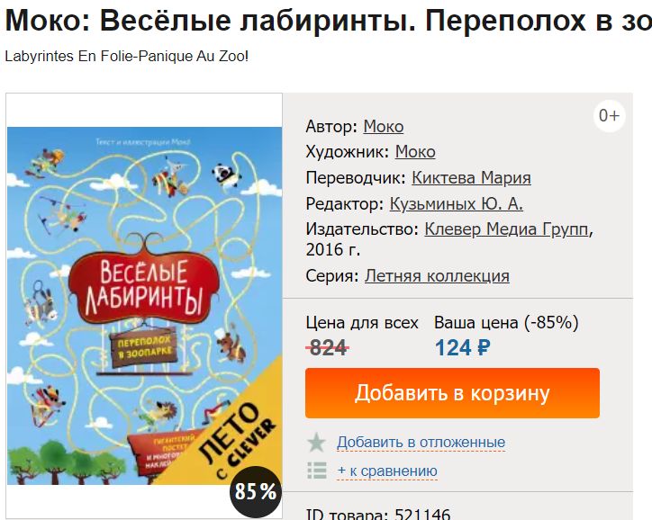
Task: Click the crossed-out price 824
Action: pyautogui.click(x=328, y=347)
